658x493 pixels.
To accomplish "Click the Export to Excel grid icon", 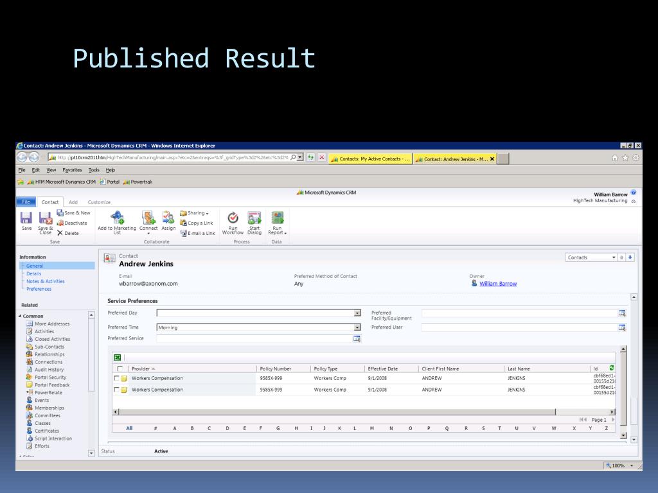I will (118, 358).
